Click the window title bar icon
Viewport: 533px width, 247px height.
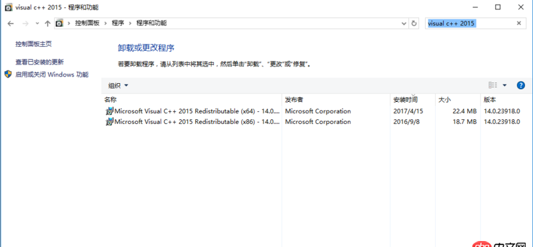point(9,7)
